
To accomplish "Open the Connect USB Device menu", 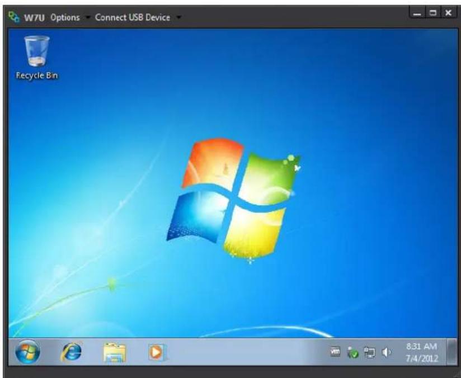I will pos(132,17).
